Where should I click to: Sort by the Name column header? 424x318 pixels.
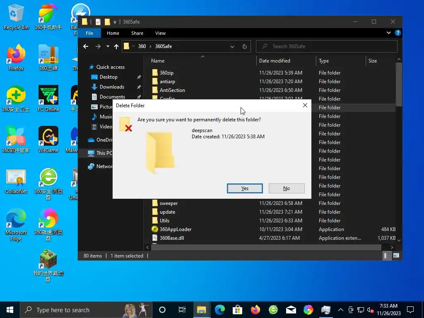click(x=158, y=61)
